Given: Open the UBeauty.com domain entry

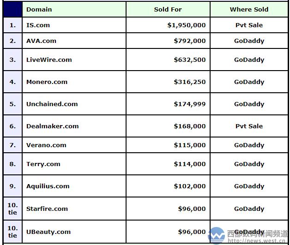Looking at the screenshot, I should click(x=48, y=232).
